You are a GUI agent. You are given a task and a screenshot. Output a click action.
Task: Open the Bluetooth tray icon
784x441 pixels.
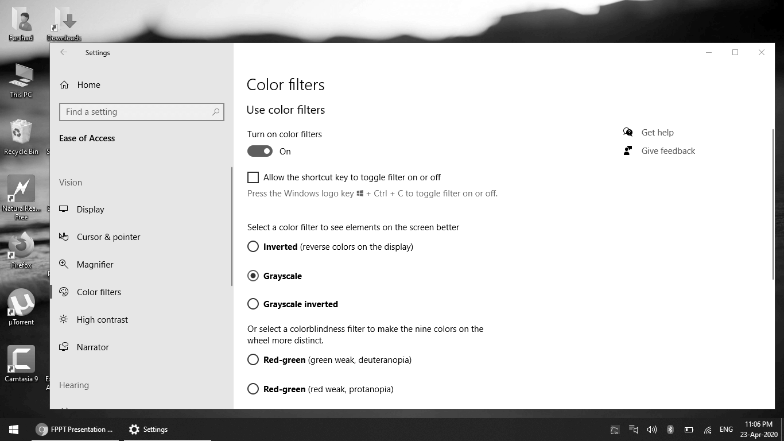pos(670,430)
